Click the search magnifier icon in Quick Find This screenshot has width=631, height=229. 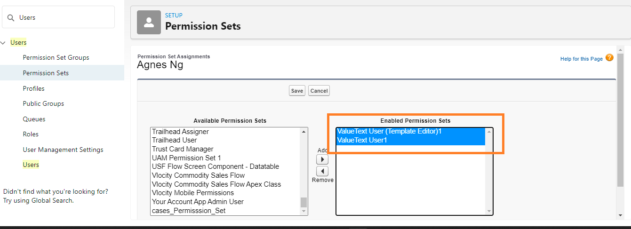(11, 17)
